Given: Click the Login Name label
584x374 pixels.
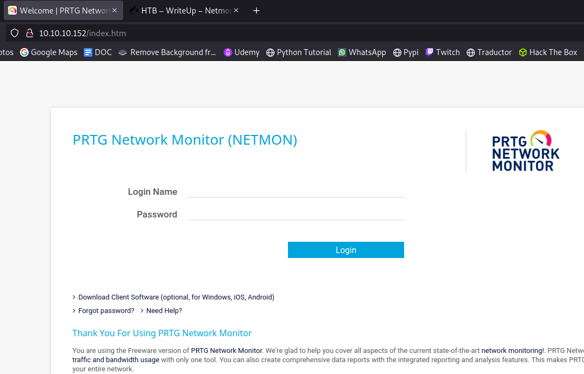Looking at the screenshot, I should [x=152, y=192].
